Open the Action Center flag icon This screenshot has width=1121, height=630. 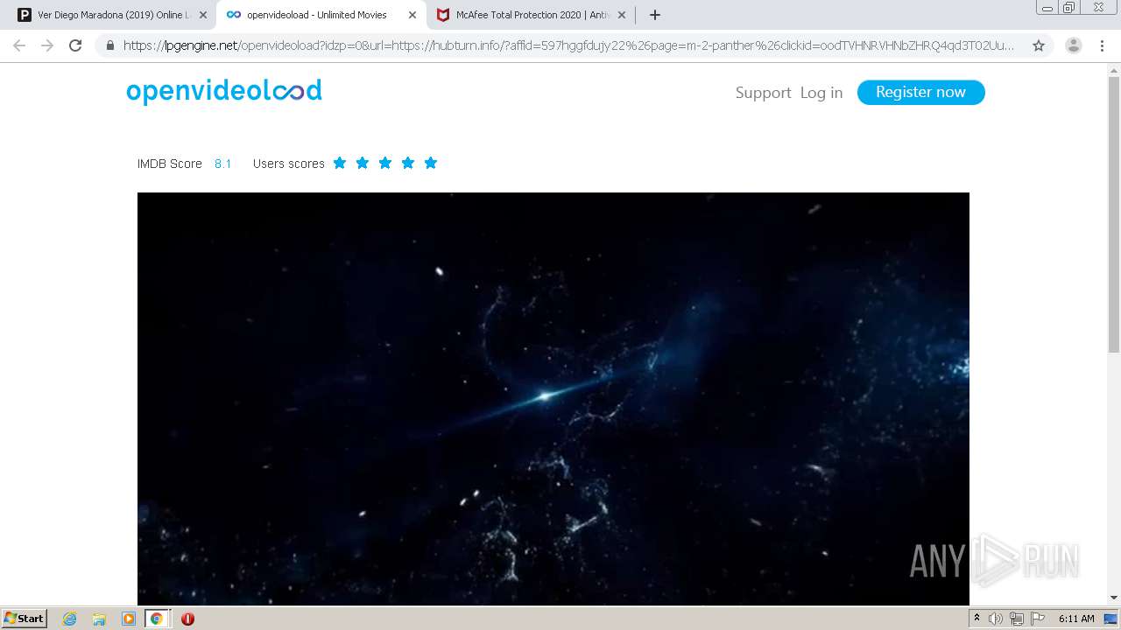pos(1038,619)
